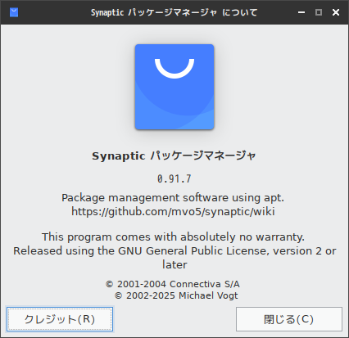
Task: Open the クレジット(R) credits button
Action: point(60,319)
